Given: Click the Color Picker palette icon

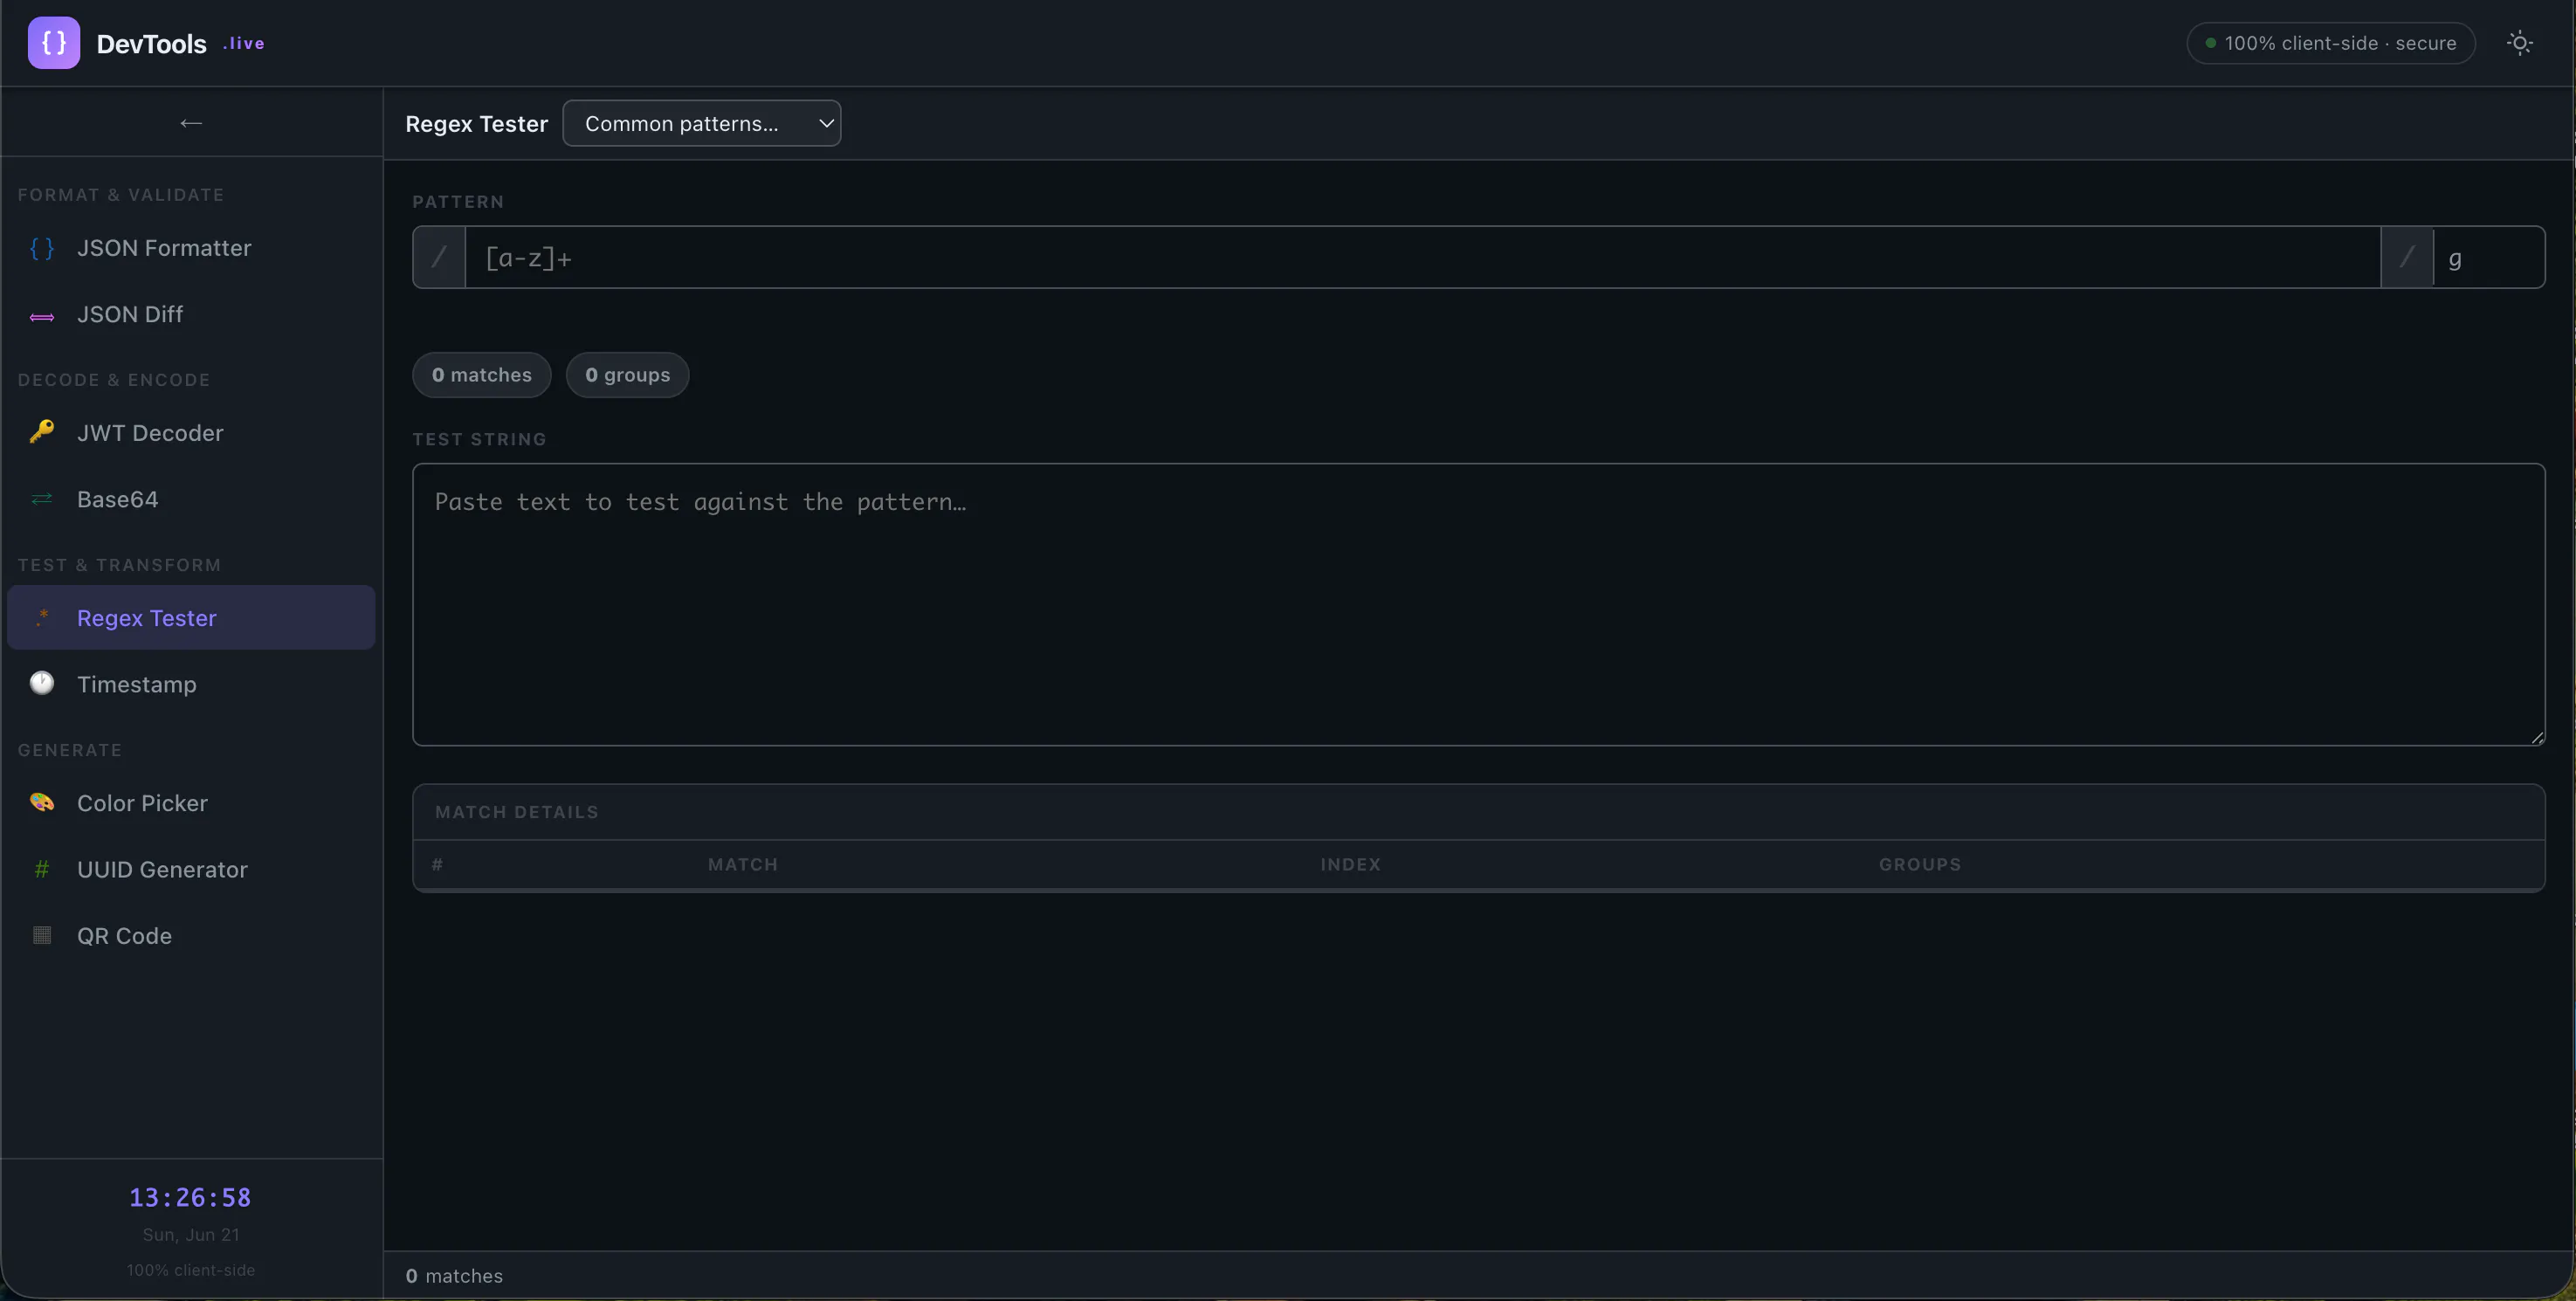Looking at the screenshot, I should coord(42,802).
